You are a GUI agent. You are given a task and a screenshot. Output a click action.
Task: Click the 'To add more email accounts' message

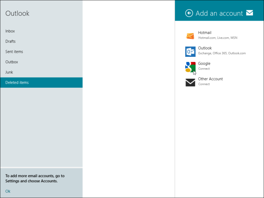(x=35, y=178)
